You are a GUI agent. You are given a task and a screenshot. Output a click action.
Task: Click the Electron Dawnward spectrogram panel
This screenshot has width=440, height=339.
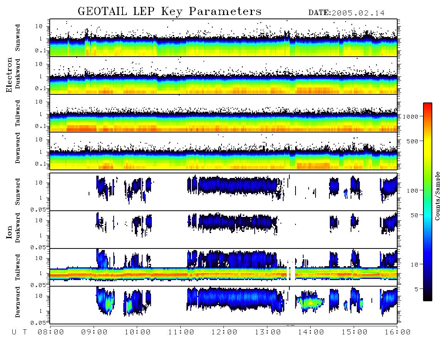tap(223, 151)
